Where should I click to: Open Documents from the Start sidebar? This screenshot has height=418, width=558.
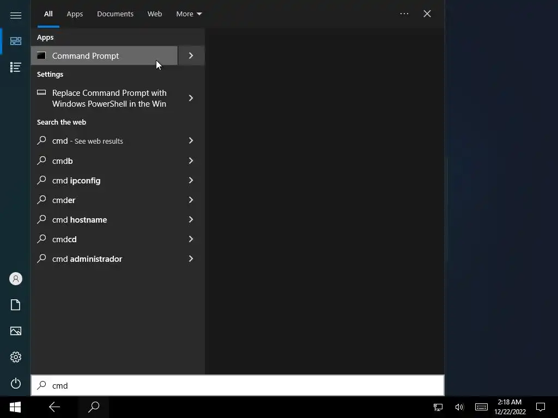tap(16, 305)
